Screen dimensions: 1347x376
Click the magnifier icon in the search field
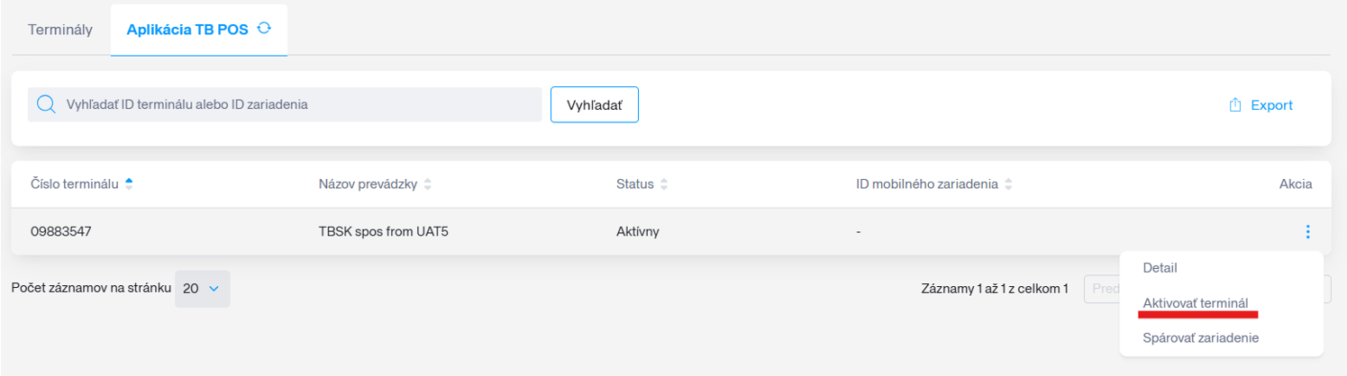(46, 105)
